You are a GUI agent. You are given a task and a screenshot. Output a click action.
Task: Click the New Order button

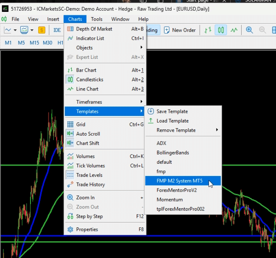180,30
